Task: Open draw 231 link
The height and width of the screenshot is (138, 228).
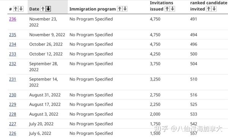Action: tap(13, 79)
